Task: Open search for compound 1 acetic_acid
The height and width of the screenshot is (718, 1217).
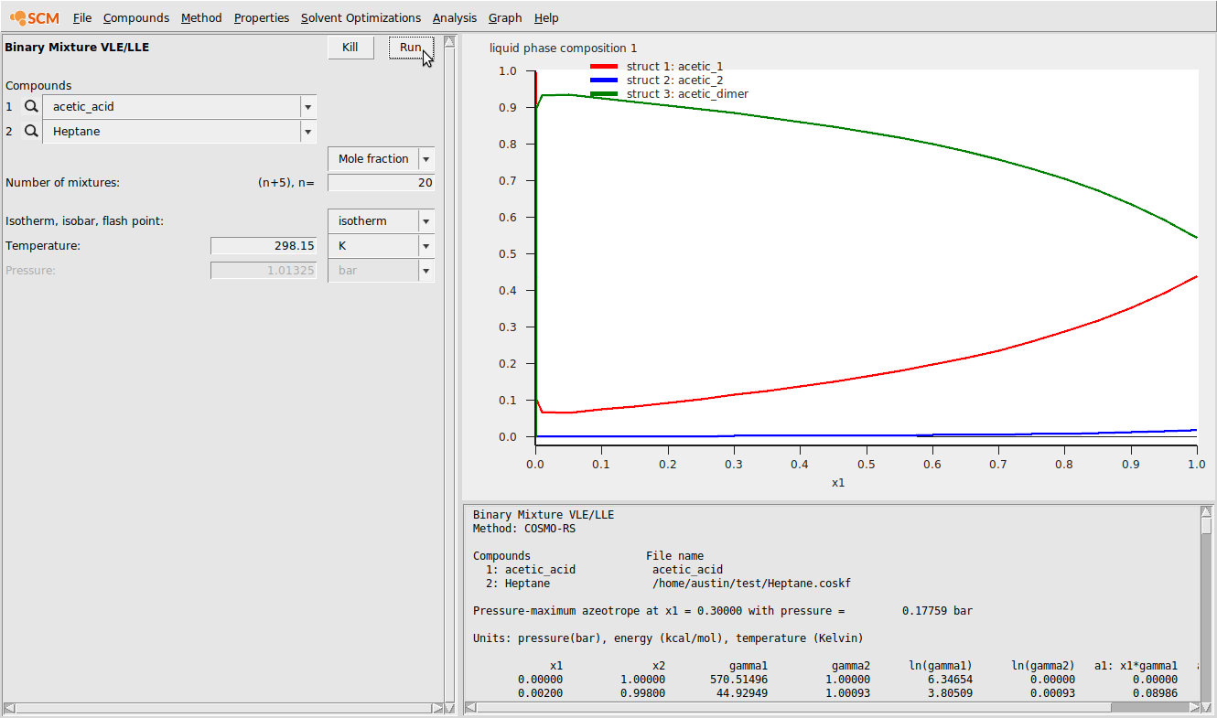Action: tap(31, 107)
